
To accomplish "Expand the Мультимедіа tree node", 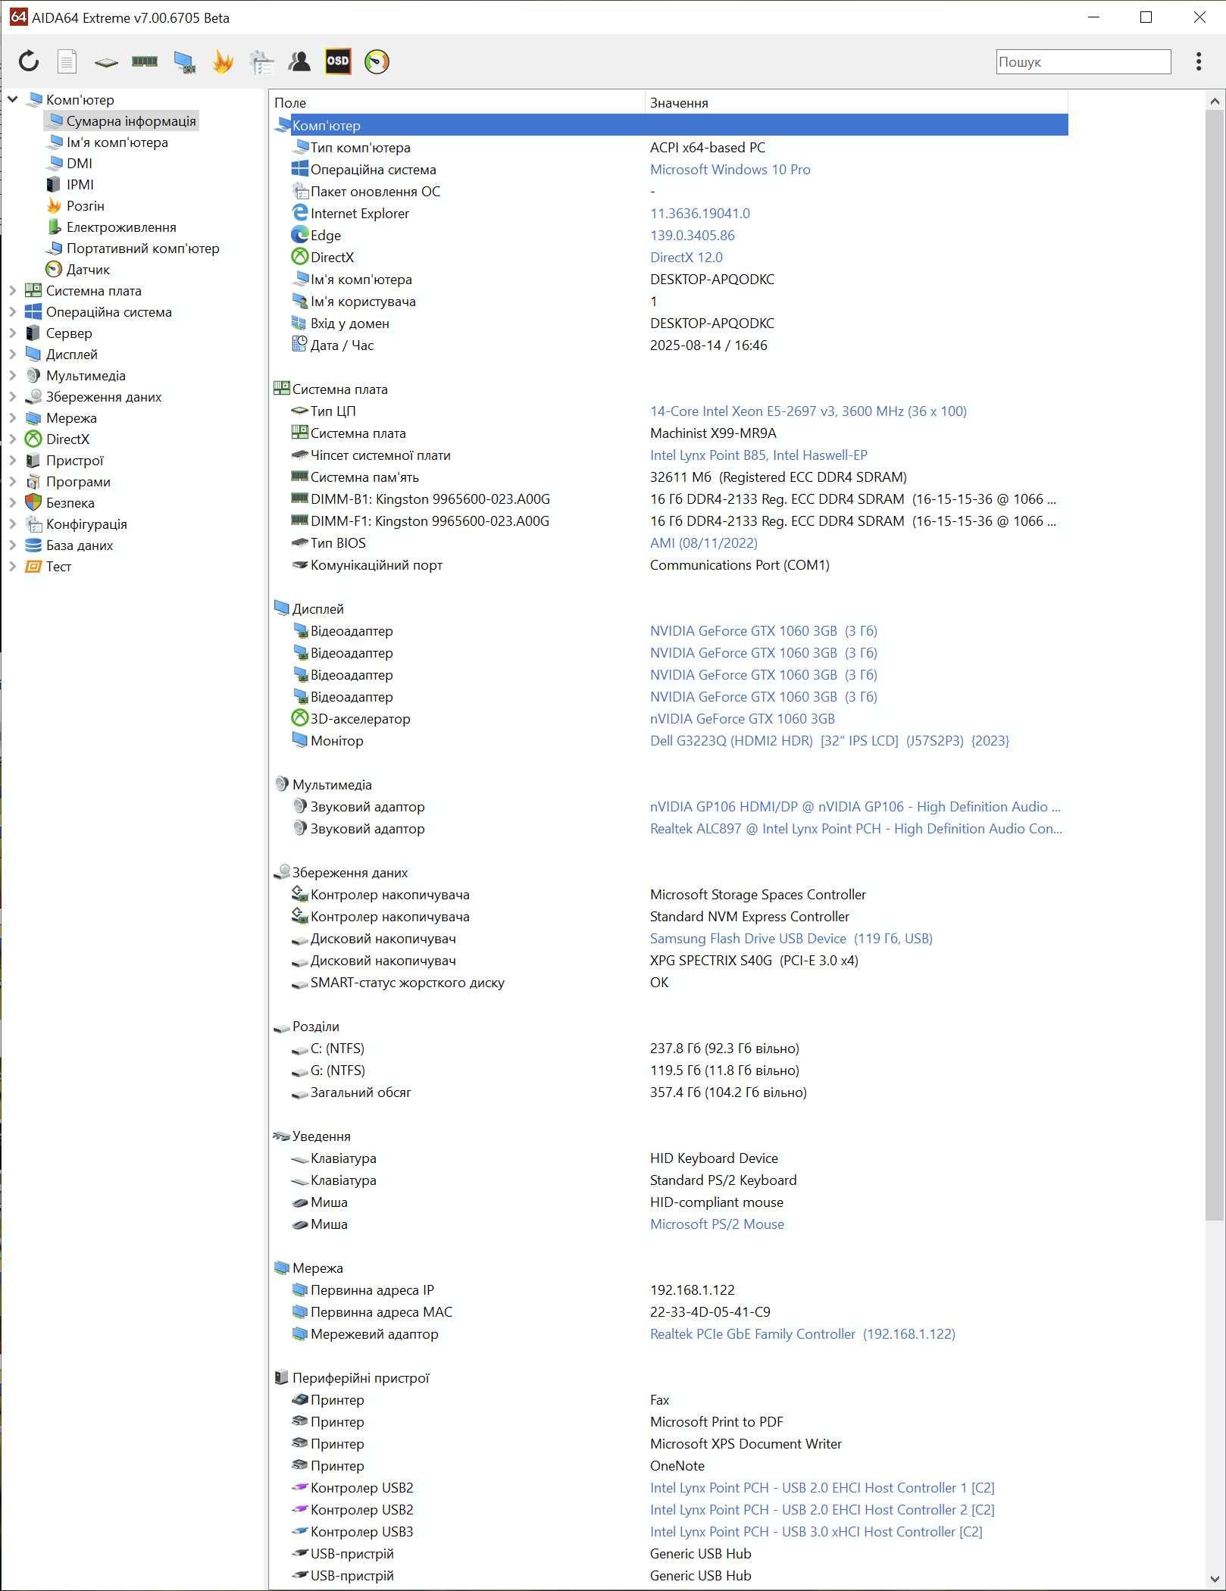I will 13,376.
